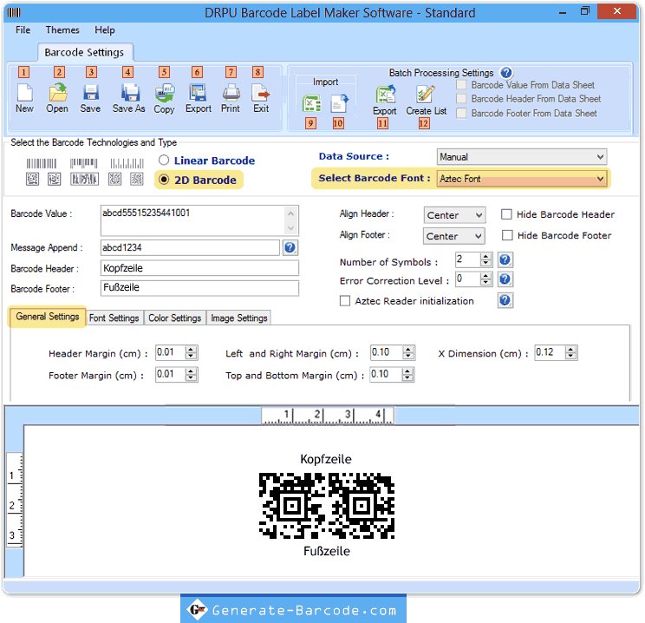This screenshot has width=645, height=623.
Task: Adjust the Header Margin spinner
Action: click(191, 352)
